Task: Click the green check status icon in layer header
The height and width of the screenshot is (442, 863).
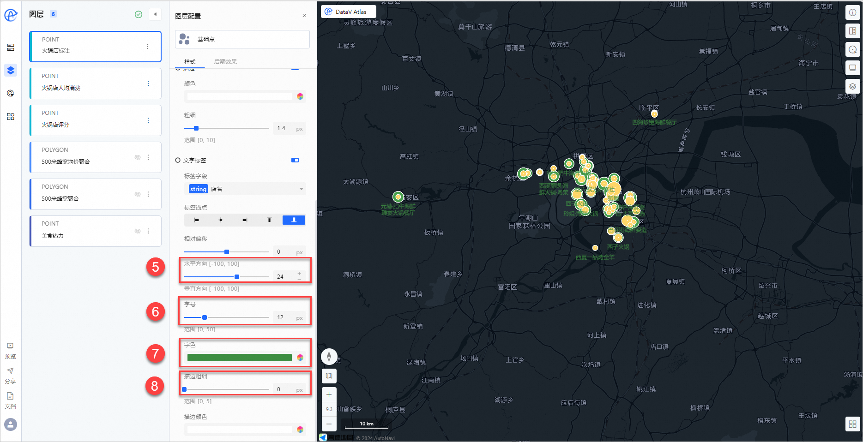Action: (139, 14)
